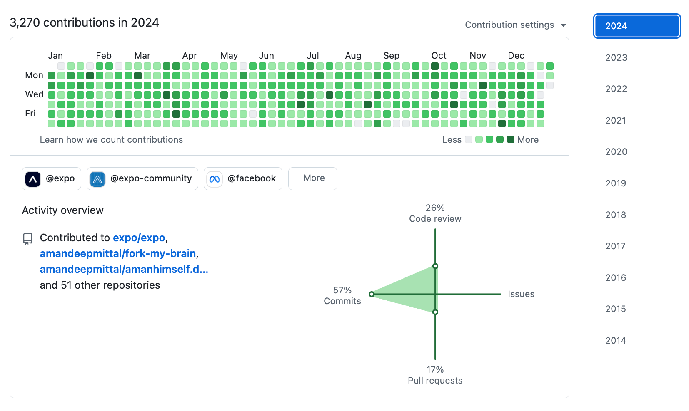Viewport: 689px width, 411px height.
Task: Click the dropdown arrow next to Contribution settings
Action: pyautogui.click(x=563, y=25)
